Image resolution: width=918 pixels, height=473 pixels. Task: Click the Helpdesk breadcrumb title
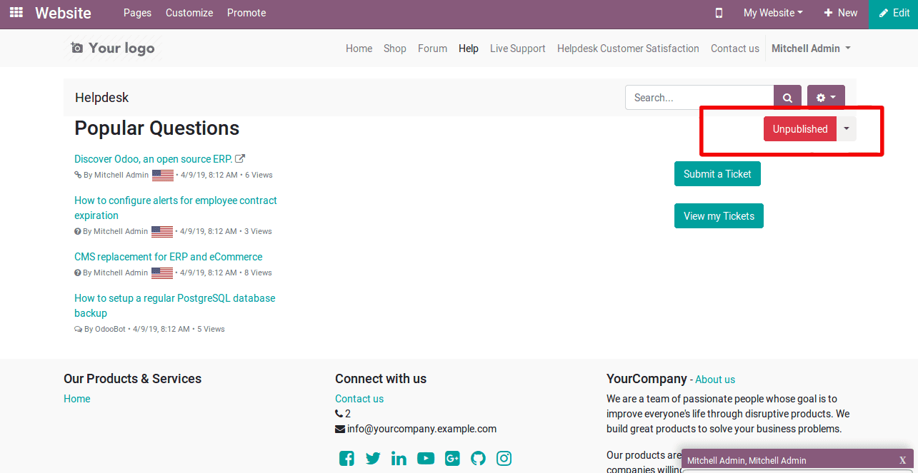point(102,98)
